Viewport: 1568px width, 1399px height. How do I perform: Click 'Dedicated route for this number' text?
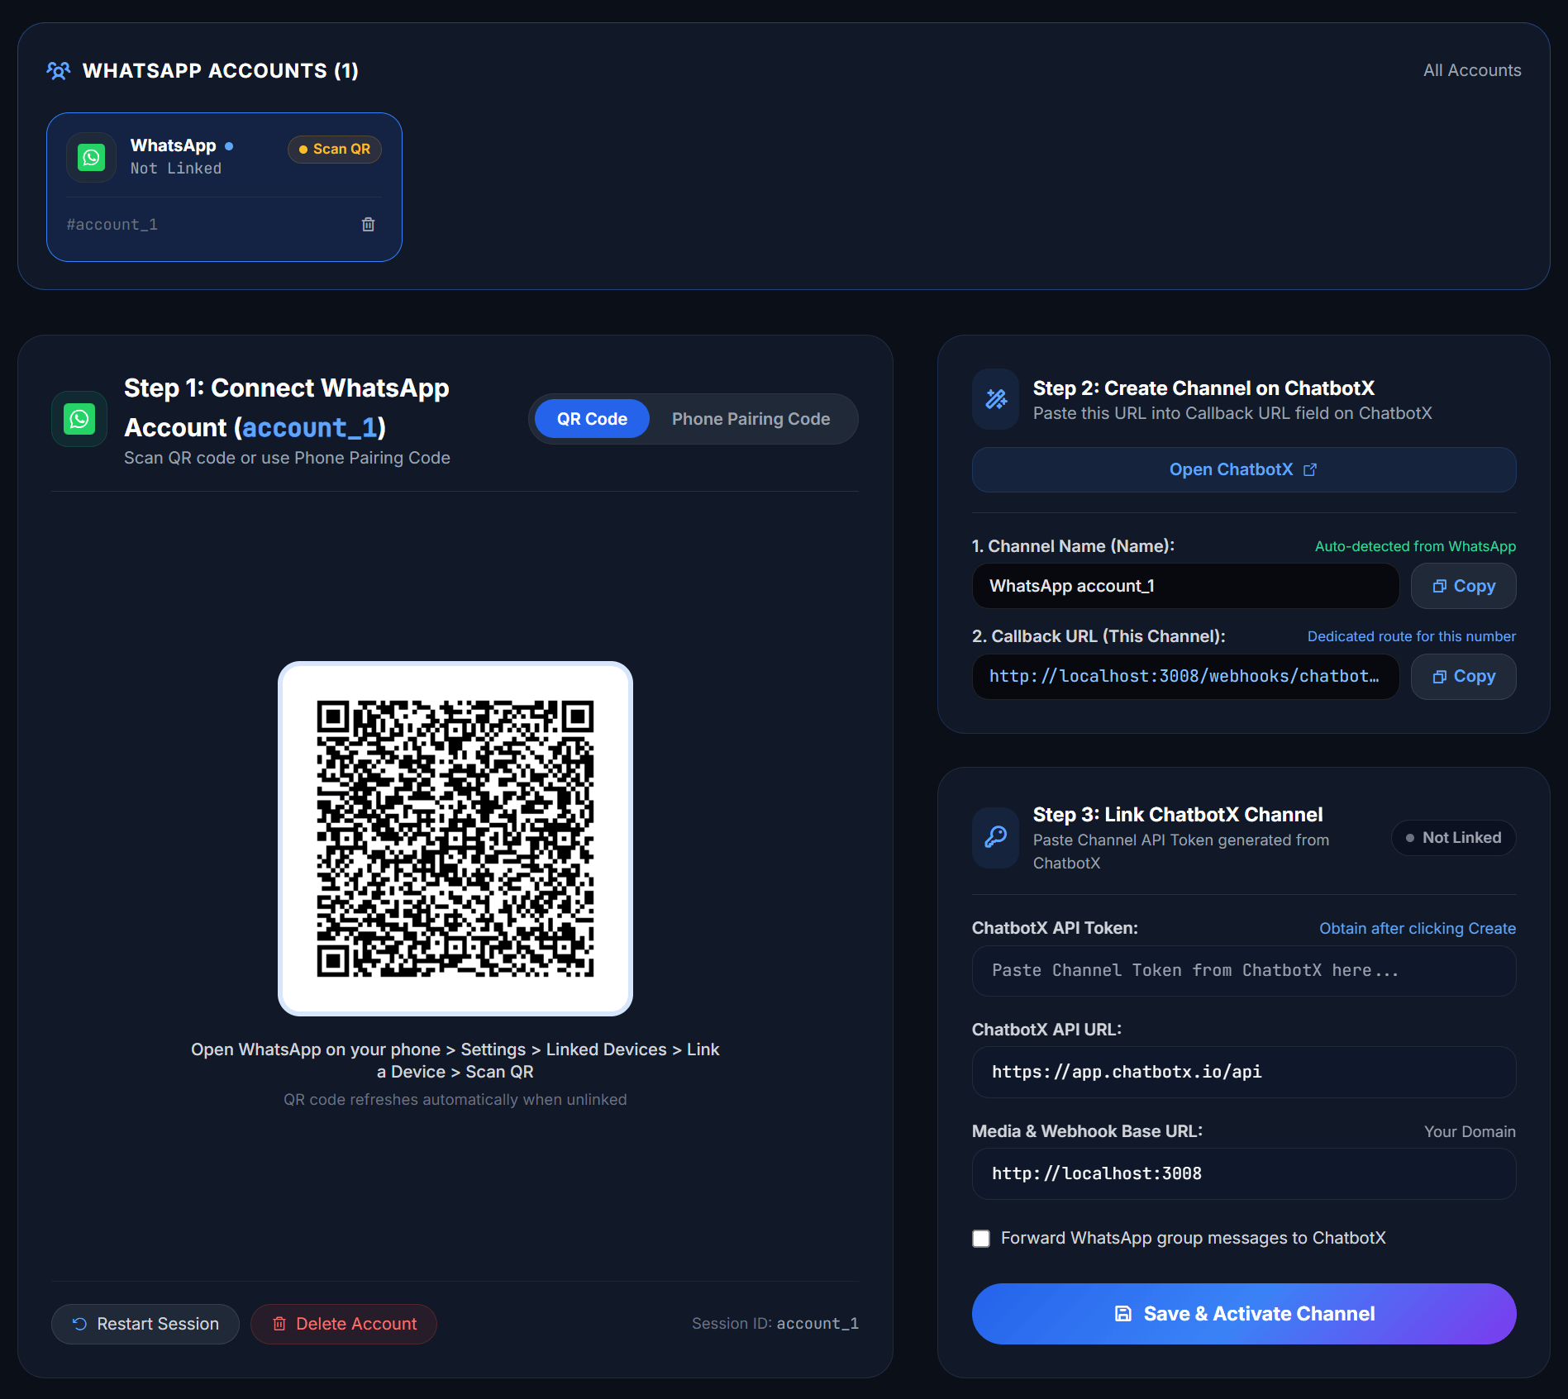point(1412,636)
